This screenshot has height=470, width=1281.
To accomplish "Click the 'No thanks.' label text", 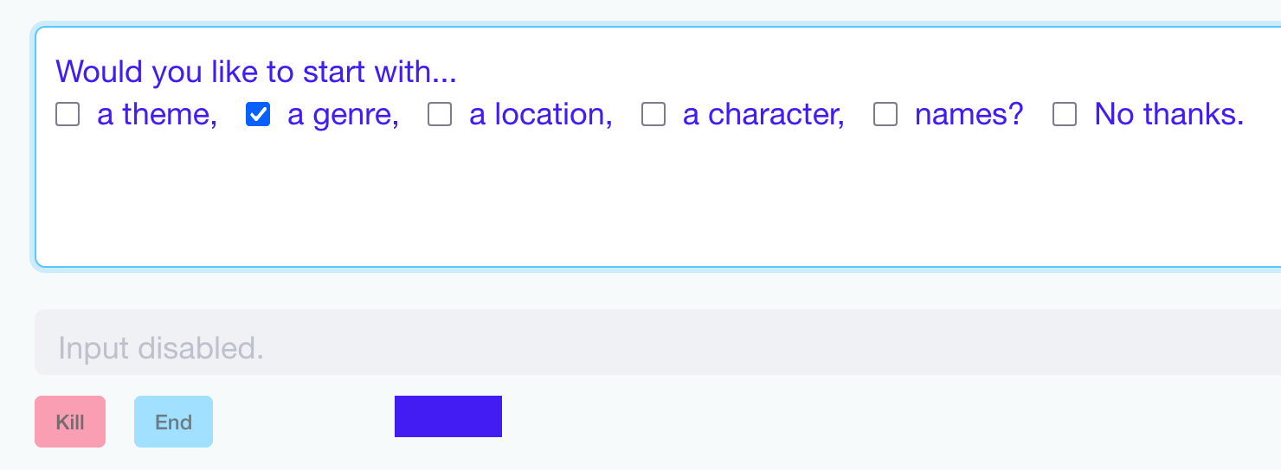I will click(x=1168, y=114).
